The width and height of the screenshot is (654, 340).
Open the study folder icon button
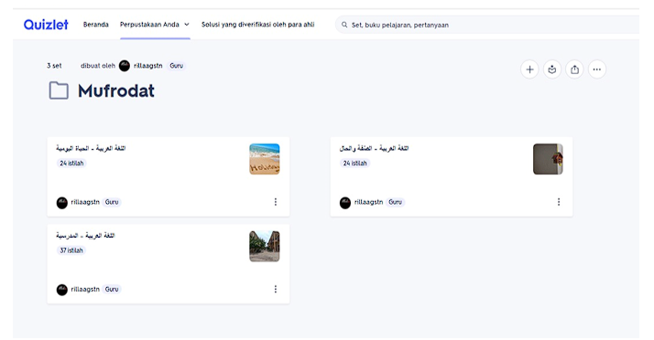pyautogui.click(x=551, y=69)
